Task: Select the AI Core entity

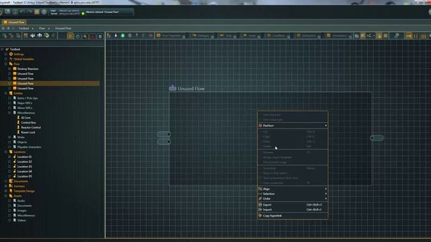Action: (x=26, y=118)
